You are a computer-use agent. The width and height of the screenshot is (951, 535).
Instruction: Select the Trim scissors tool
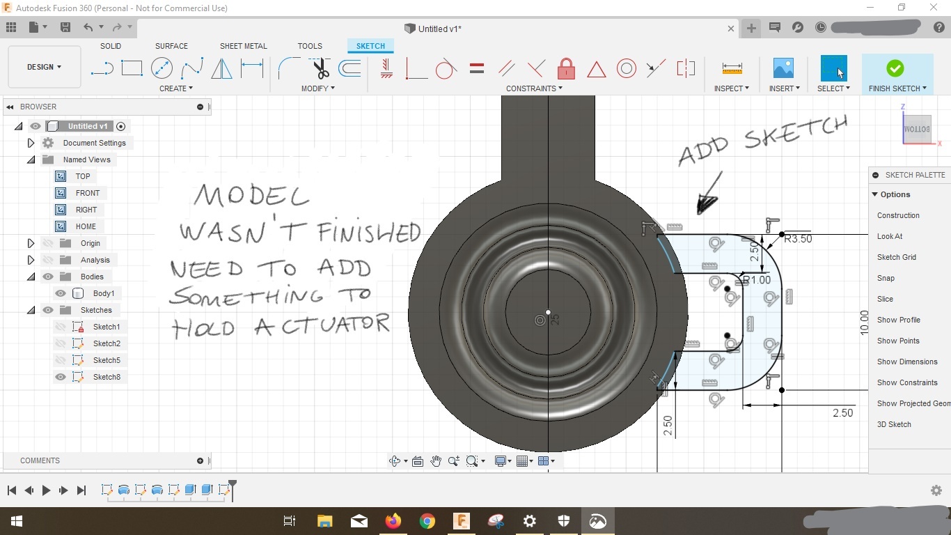tap(320, 68)
